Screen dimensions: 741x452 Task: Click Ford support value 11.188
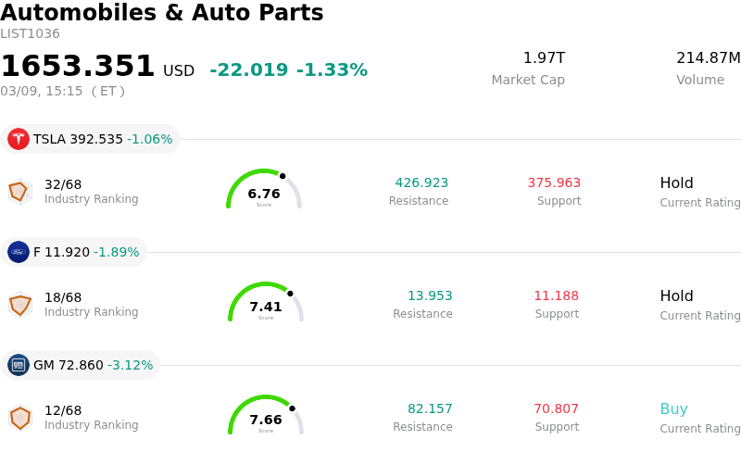coord(556,296)
